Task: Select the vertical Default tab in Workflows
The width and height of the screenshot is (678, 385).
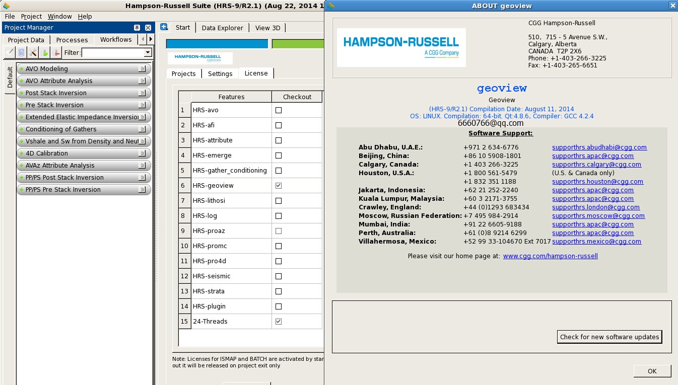Action: coord(10,78)
